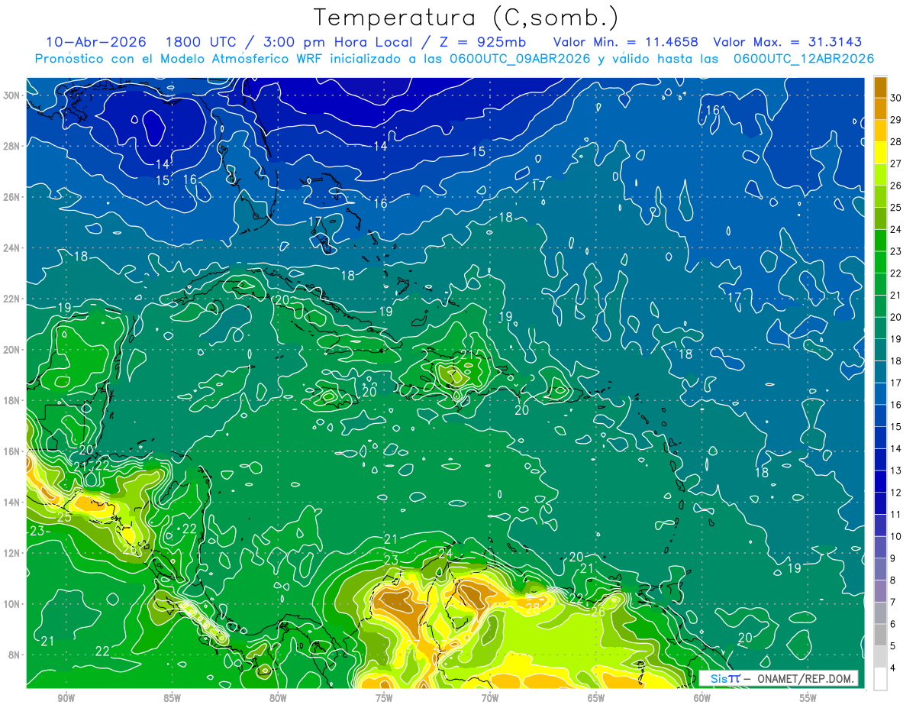Click the 16 contour label near top right
The width and height of the screenshot is (916, 708).
(x=712, y=110)
